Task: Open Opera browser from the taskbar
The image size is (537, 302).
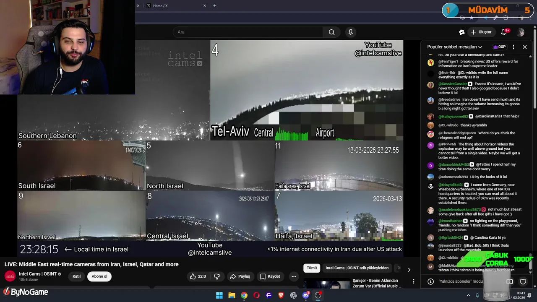Action: click(x=256, y=295)
